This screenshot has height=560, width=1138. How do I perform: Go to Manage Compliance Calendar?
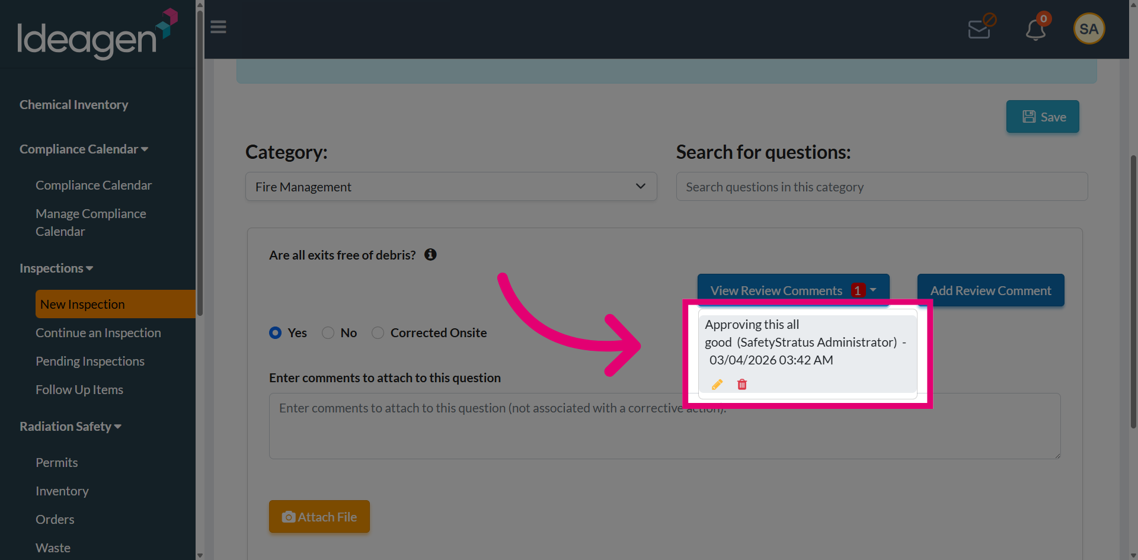tap(91, 223)
